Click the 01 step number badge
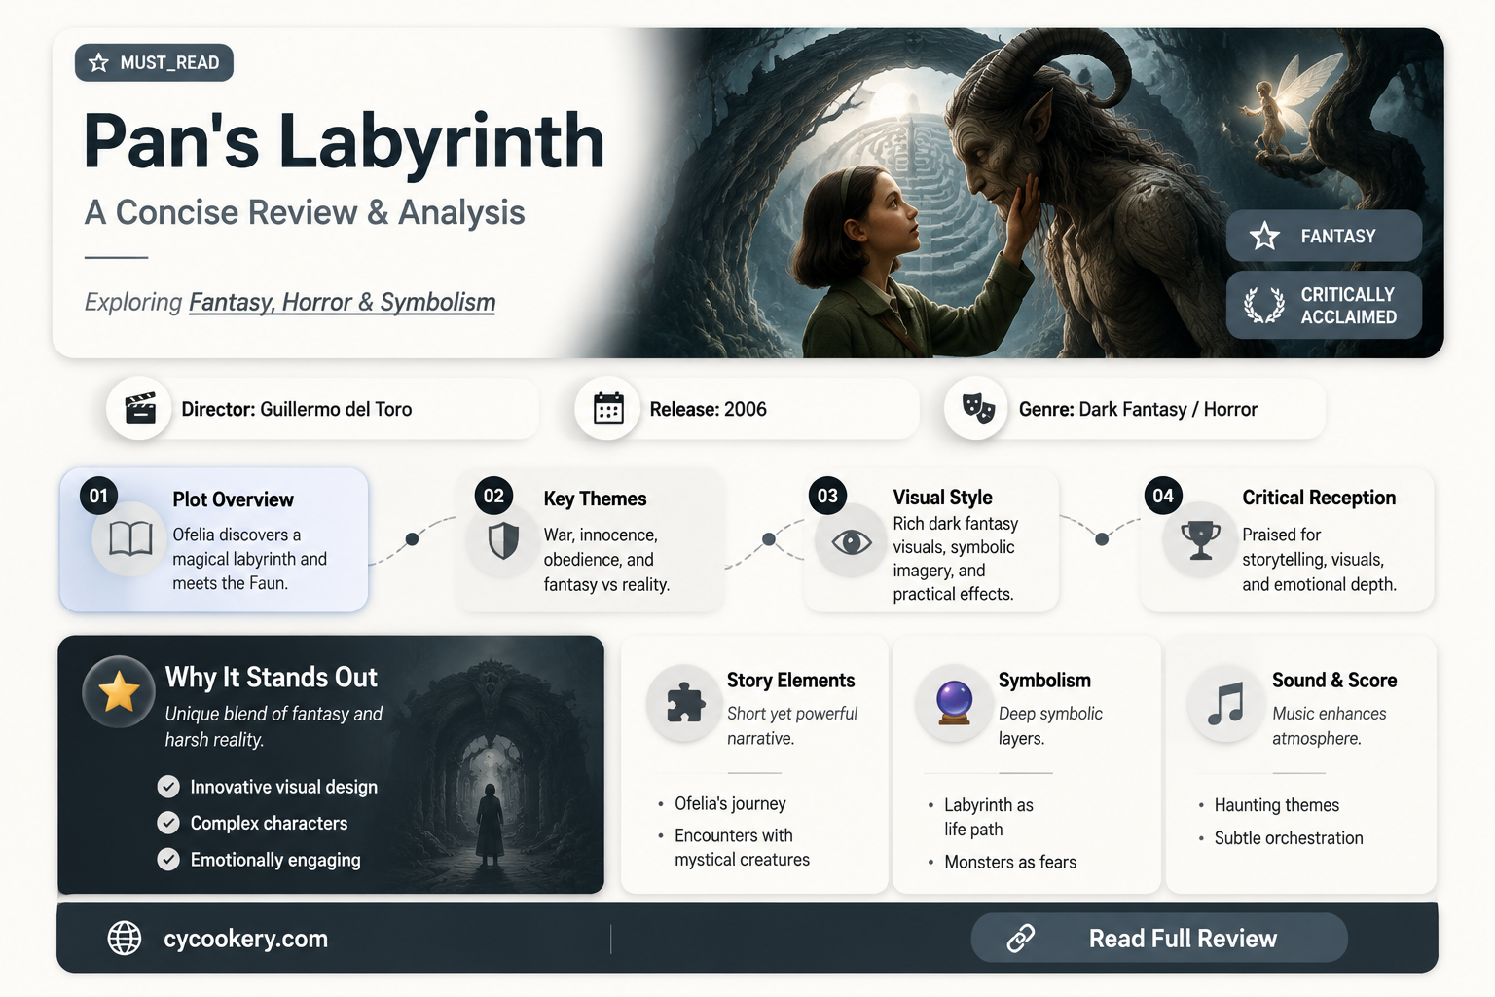 [99, 496]
